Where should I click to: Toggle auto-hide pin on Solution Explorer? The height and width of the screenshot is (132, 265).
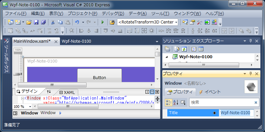(x=251, y=41)
